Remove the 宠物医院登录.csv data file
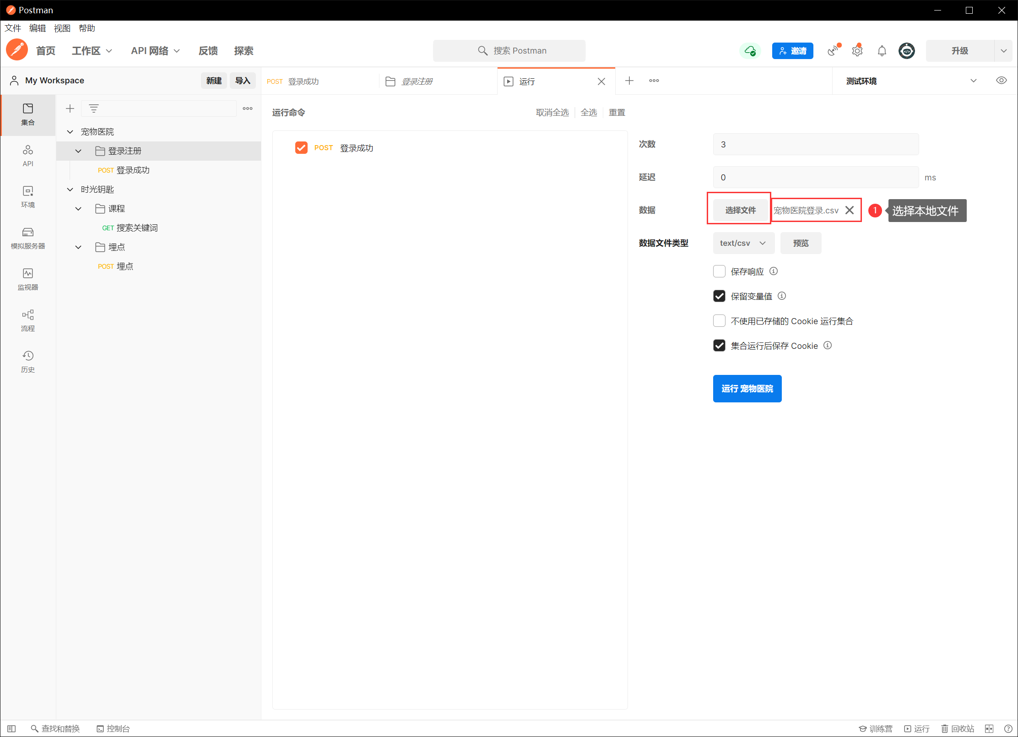1018x737 pixels. (850, 210)
